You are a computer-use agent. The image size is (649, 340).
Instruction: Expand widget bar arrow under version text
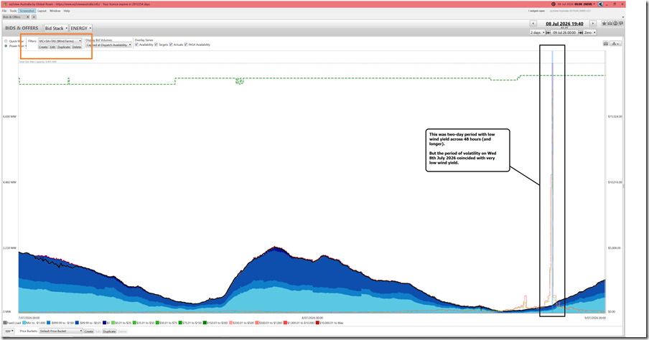pos(623,17)
